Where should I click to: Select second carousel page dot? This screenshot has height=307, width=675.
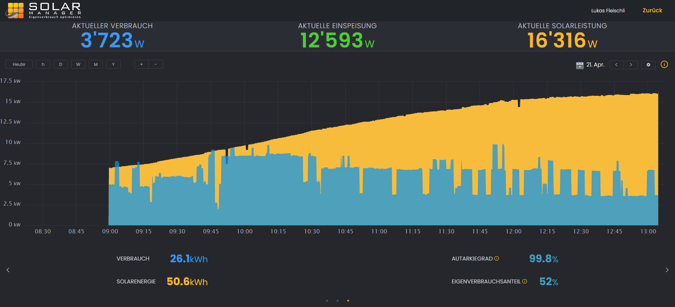point(337,301)
